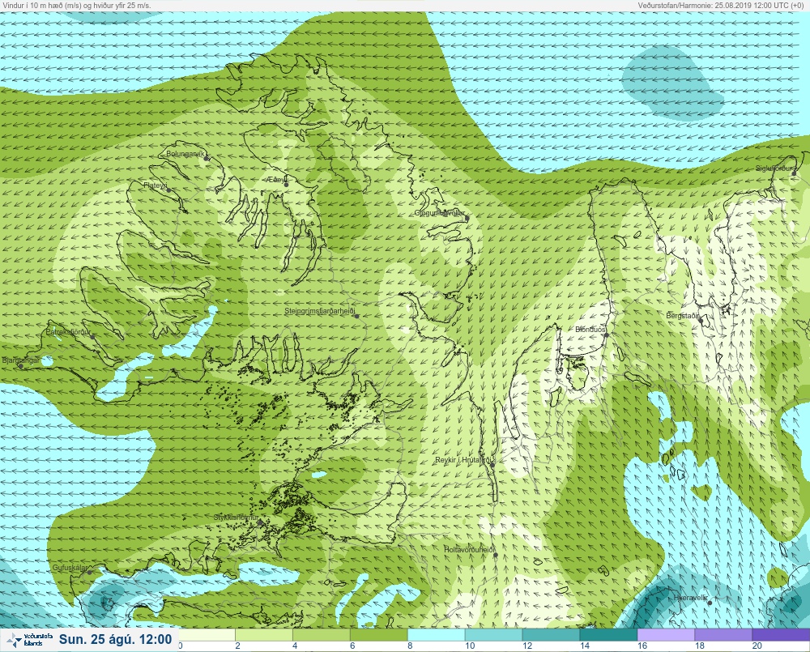
Task: Select the above 20 m/s violet swatch
Action: [x=781, y=635]
